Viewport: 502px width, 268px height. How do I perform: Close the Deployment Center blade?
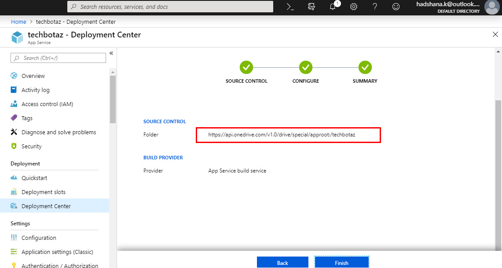(x=495, y=34)
